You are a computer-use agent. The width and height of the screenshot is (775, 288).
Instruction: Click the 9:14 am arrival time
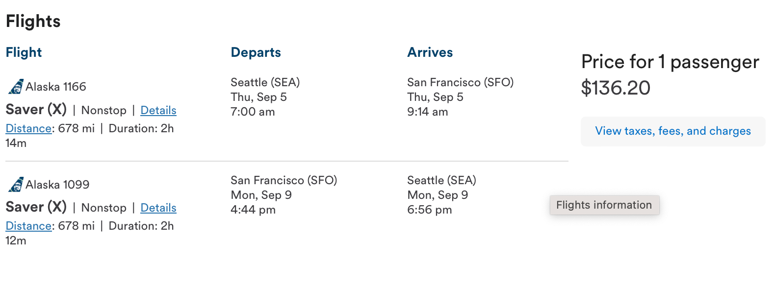tap(427, 112)
